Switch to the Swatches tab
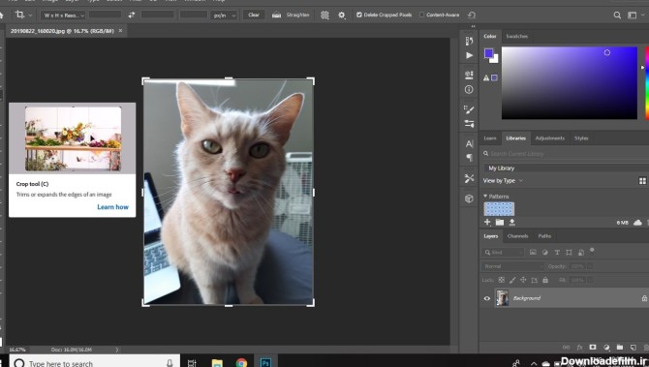This screenshot has width=649, height=367. (517, 37)
